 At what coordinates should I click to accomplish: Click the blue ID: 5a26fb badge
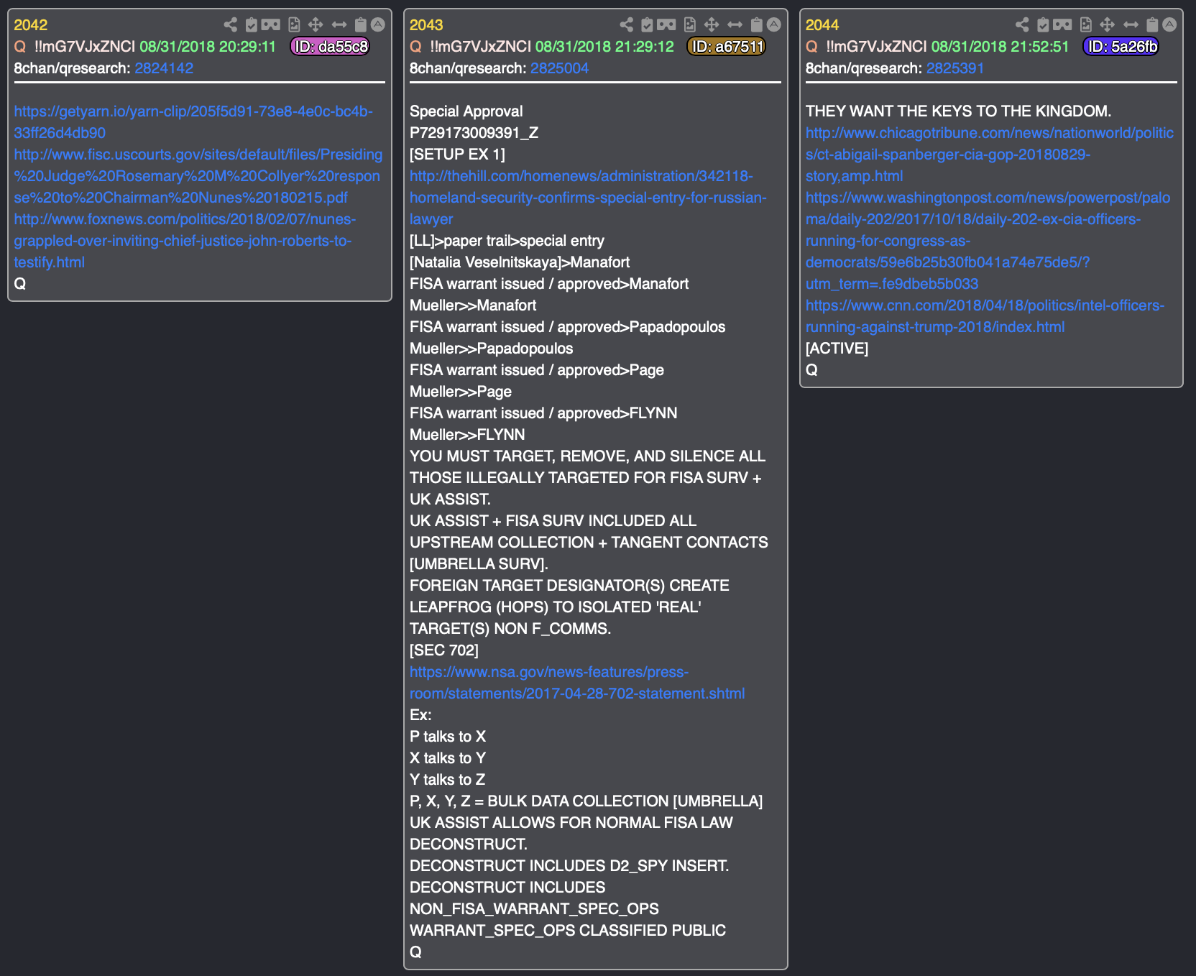[x=1121, y=47]
